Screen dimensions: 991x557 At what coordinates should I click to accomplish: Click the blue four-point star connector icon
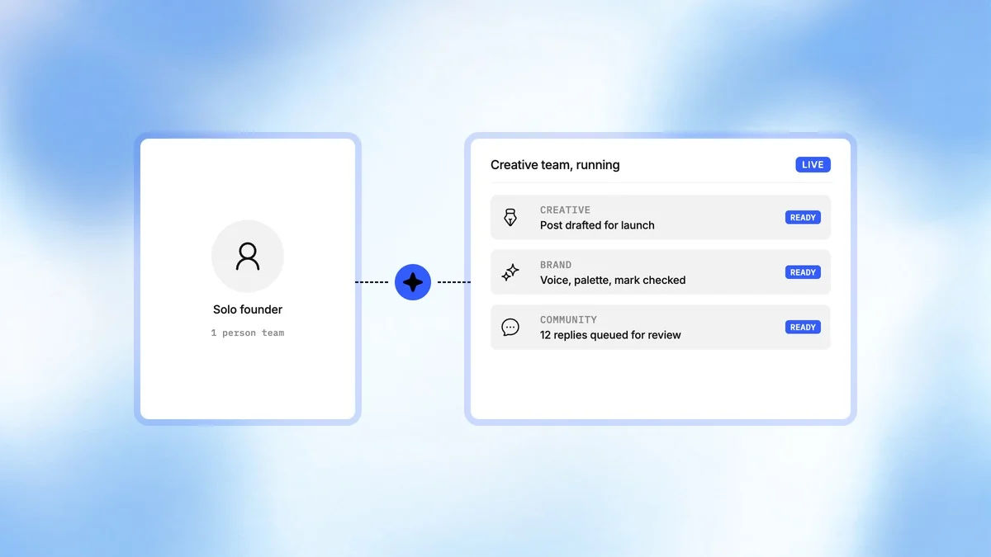(x=413, y=282)
